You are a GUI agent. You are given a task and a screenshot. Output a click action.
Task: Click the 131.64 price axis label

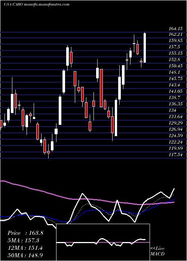[x=175, y=117]
